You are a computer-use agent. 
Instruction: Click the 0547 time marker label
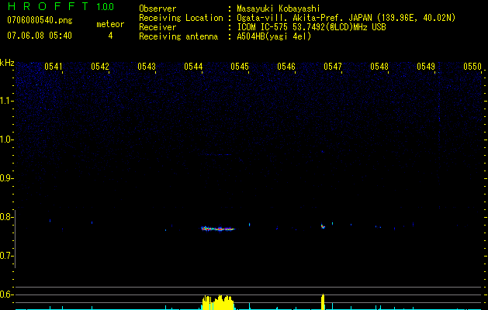point(333,67)
